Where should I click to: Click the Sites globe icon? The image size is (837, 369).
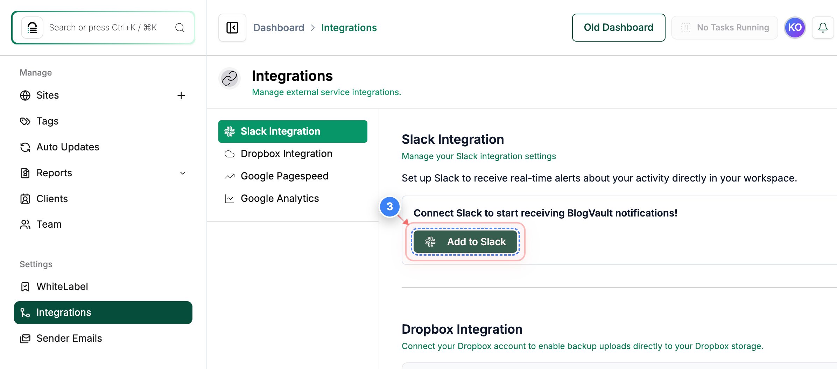pos(25,95)
